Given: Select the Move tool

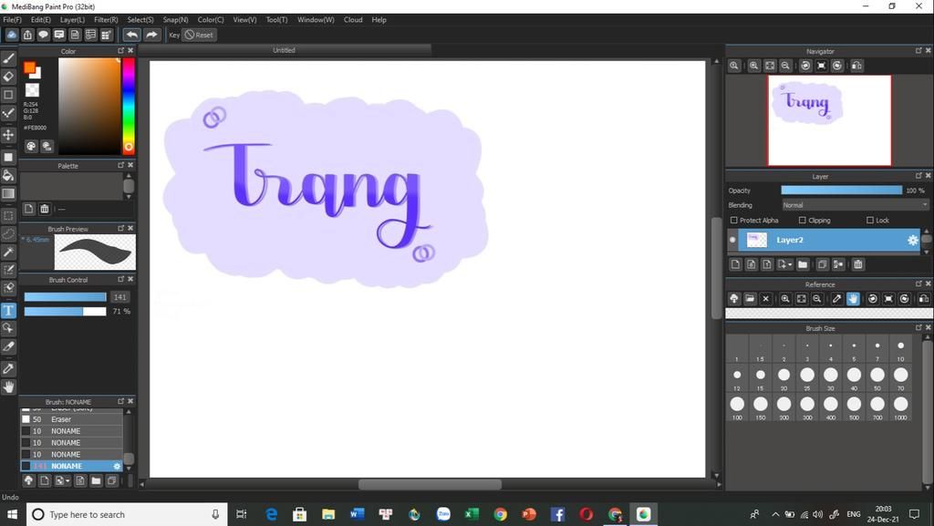Looking at the screenshot, I should click(8, 135).
